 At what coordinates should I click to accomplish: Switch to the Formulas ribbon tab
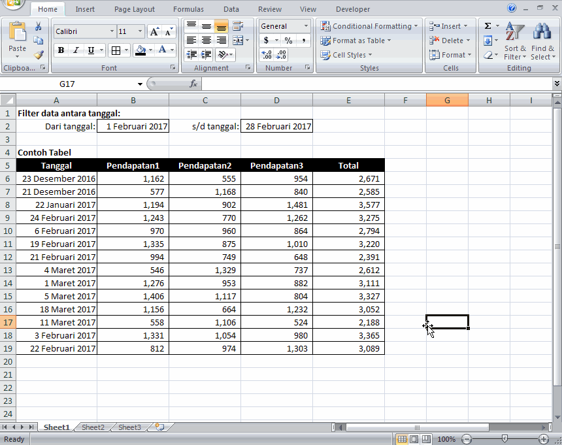pyautogui.click(x=188, y=8)
